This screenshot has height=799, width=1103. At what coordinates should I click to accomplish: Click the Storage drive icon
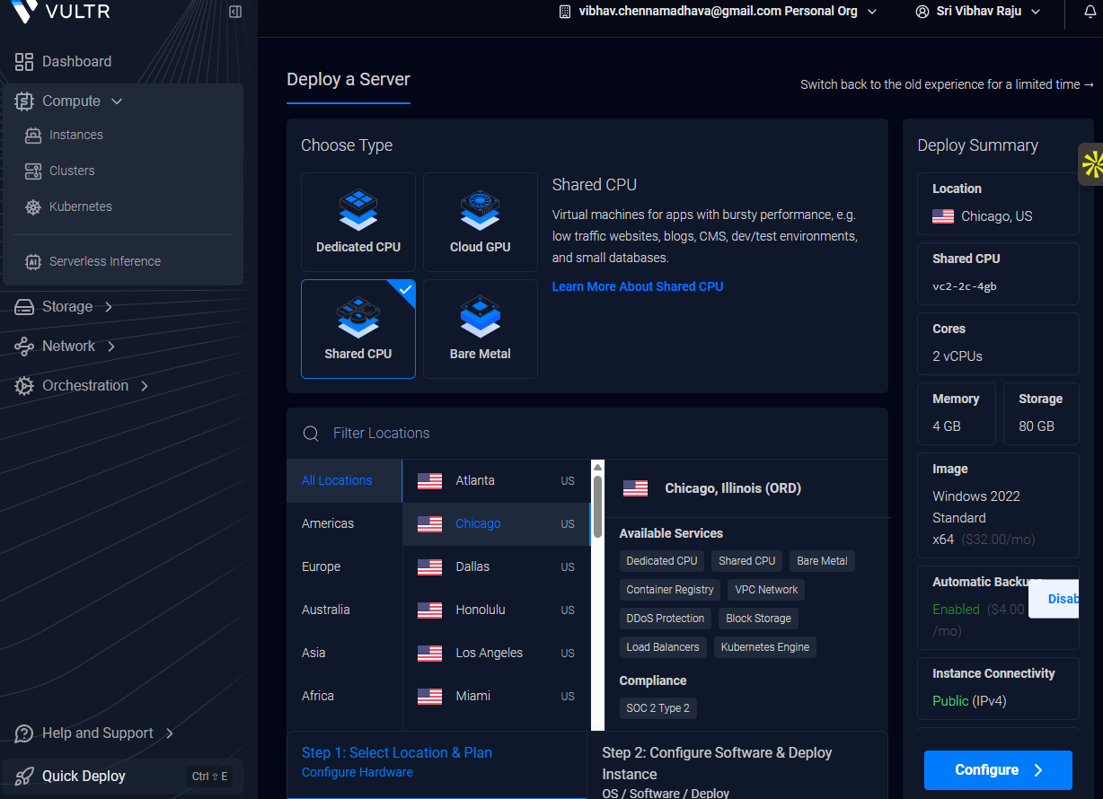pyautogui.click(x=24, y=307)
